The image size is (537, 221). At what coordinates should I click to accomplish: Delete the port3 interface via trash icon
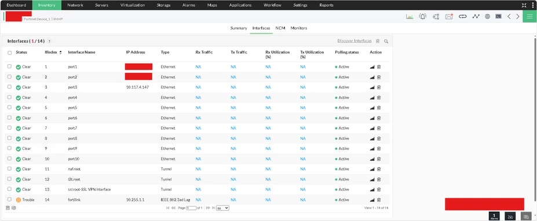[x=379, y=87]
